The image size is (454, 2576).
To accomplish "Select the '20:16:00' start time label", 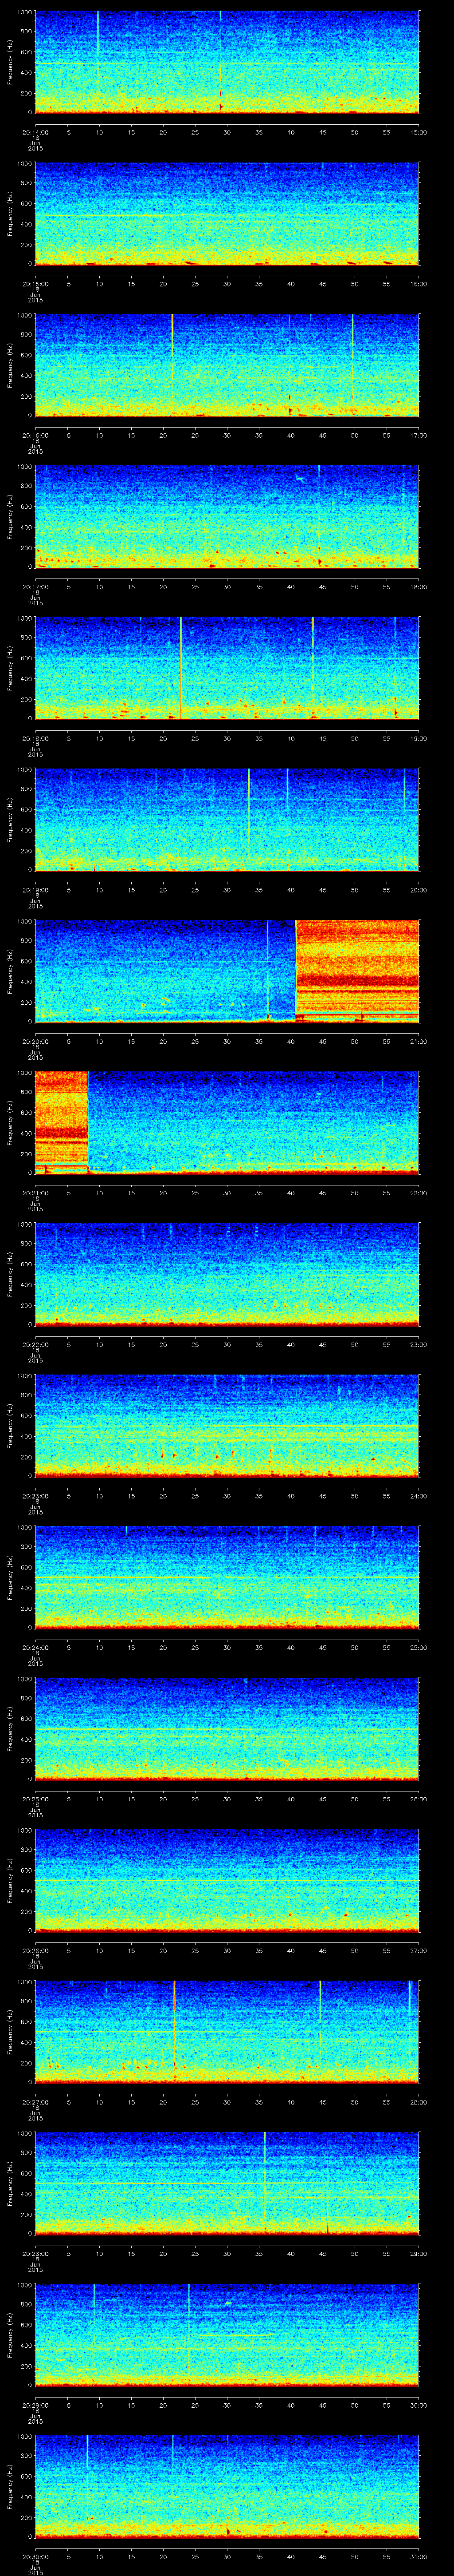I will click(35, 435).
